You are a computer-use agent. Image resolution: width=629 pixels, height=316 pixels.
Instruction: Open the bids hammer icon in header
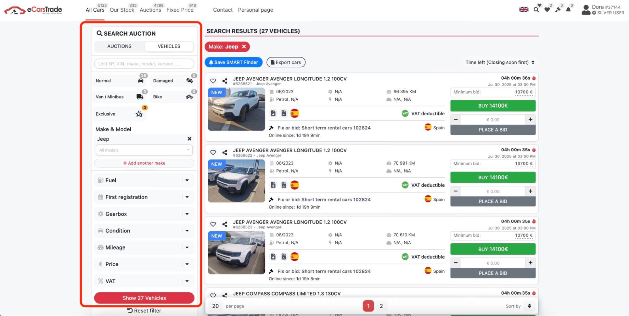[558, 10]
